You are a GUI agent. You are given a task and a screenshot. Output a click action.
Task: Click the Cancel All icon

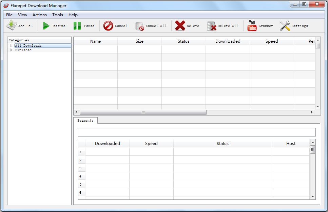pos(139,26)
